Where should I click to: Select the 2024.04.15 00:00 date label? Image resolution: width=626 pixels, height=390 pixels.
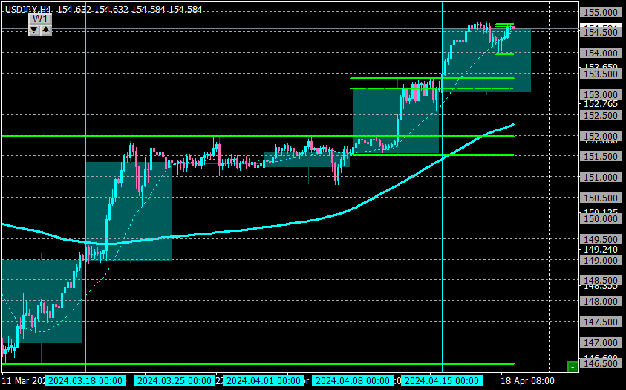(x=442, y=381)
